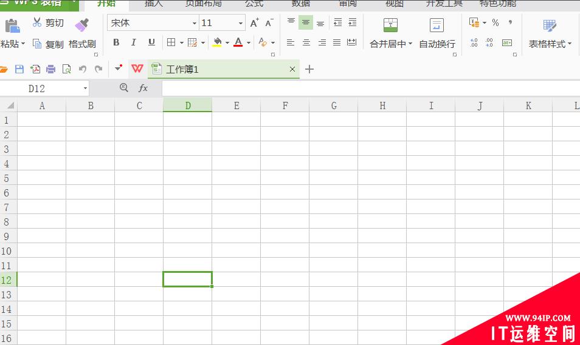The width and height of the screenshot is (580, 345).
Task: Toggle highlighted middle vertical alignment
Action: point(306,22)
